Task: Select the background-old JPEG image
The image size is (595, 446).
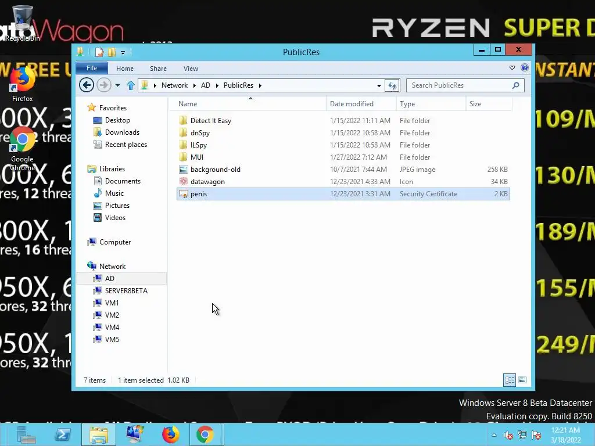Action: [x=343, y=170]
